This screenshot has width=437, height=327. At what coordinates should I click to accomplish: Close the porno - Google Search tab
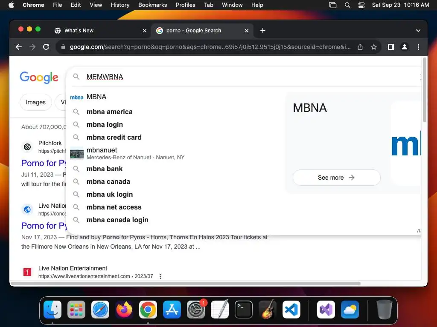(x=246, y=31)
